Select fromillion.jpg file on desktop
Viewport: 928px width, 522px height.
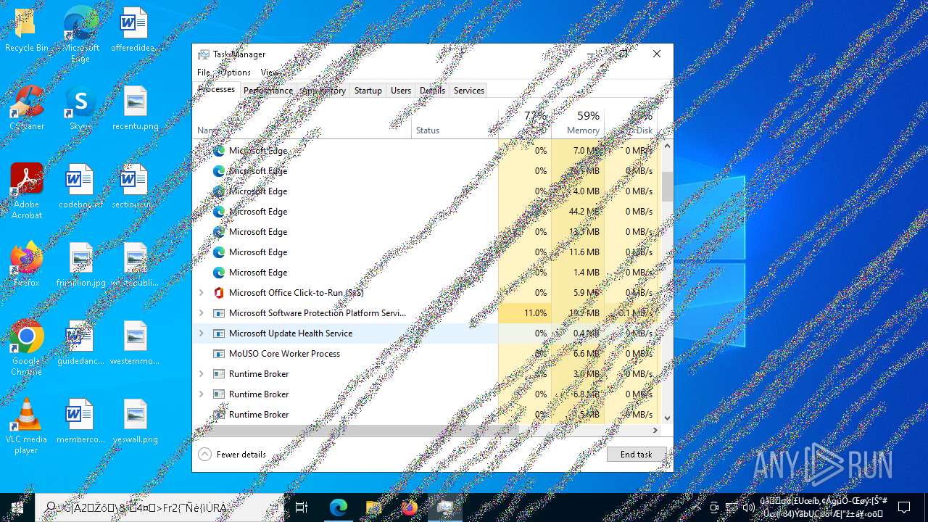click(80, 265)
